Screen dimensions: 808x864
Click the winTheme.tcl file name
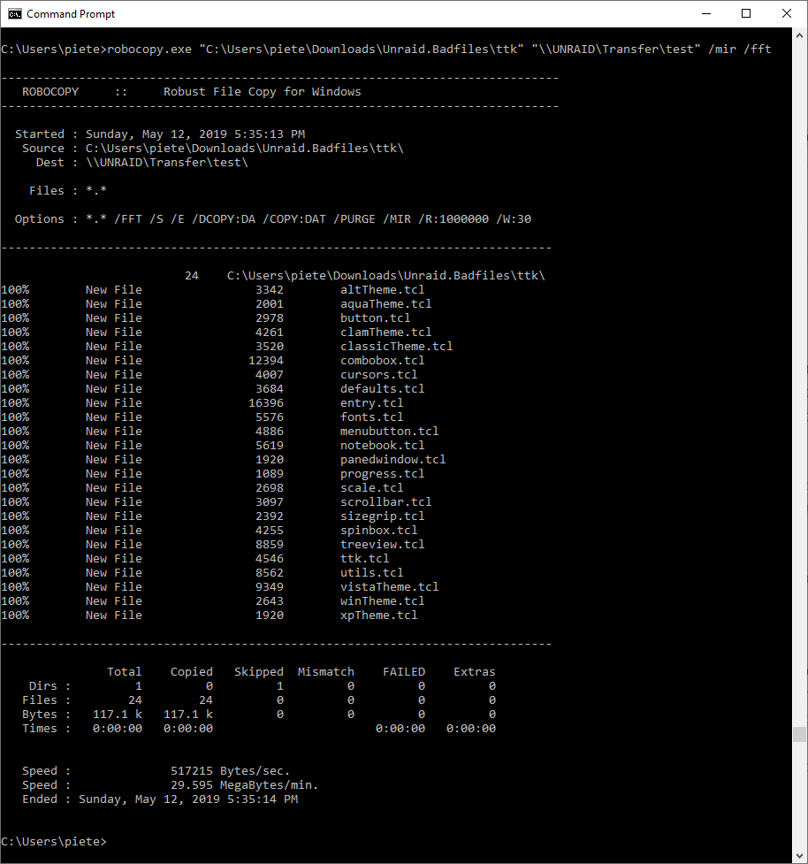[382, 601]
